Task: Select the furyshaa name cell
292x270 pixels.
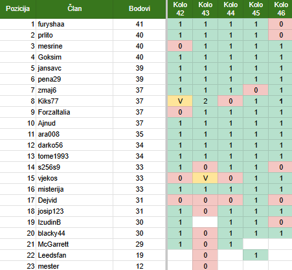Action: 74,24
